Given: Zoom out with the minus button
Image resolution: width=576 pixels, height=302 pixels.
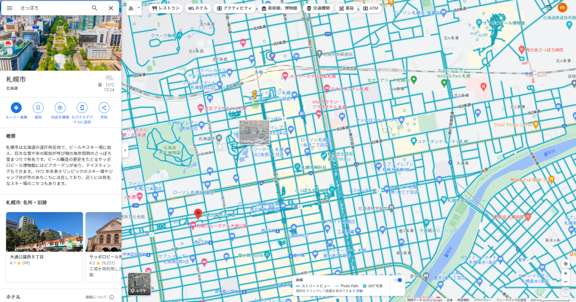Looking at the screenshot, I should pos(565,282).
